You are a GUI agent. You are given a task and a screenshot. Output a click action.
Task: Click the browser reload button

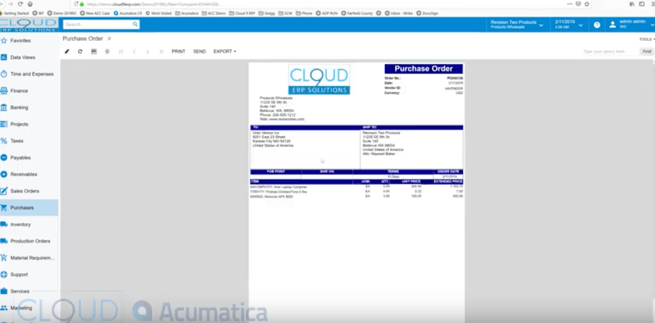pyautogui.click(x=20, y=4)
